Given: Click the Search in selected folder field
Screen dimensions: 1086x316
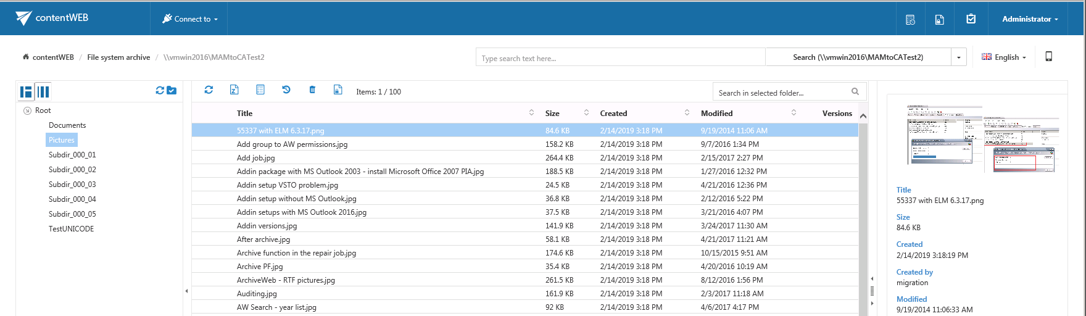Looking at the screenshot, I should coord(781,93).
